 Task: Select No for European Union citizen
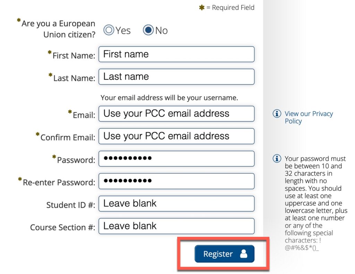(148, 30)
